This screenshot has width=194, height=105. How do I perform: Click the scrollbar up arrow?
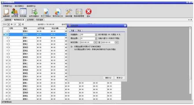(x=190, y=28)
